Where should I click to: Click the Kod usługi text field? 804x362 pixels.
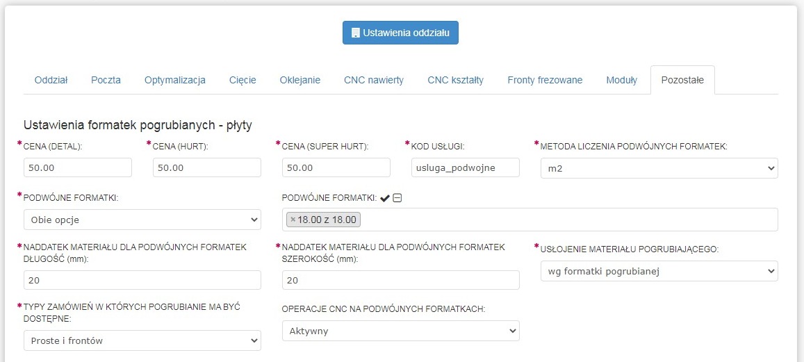coord(466,167)
